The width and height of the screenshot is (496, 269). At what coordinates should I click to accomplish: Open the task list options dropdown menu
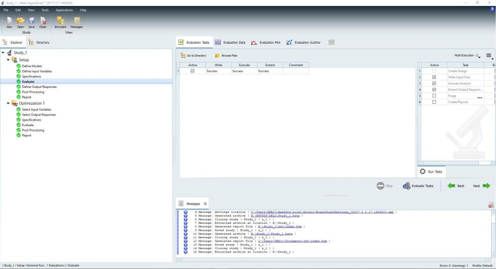(490, 56)
